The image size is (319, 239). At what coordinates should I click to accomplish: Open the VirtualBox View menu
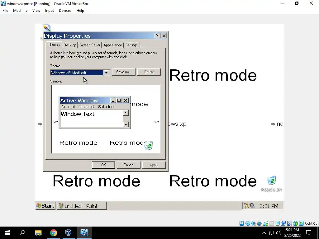point(36,11)
